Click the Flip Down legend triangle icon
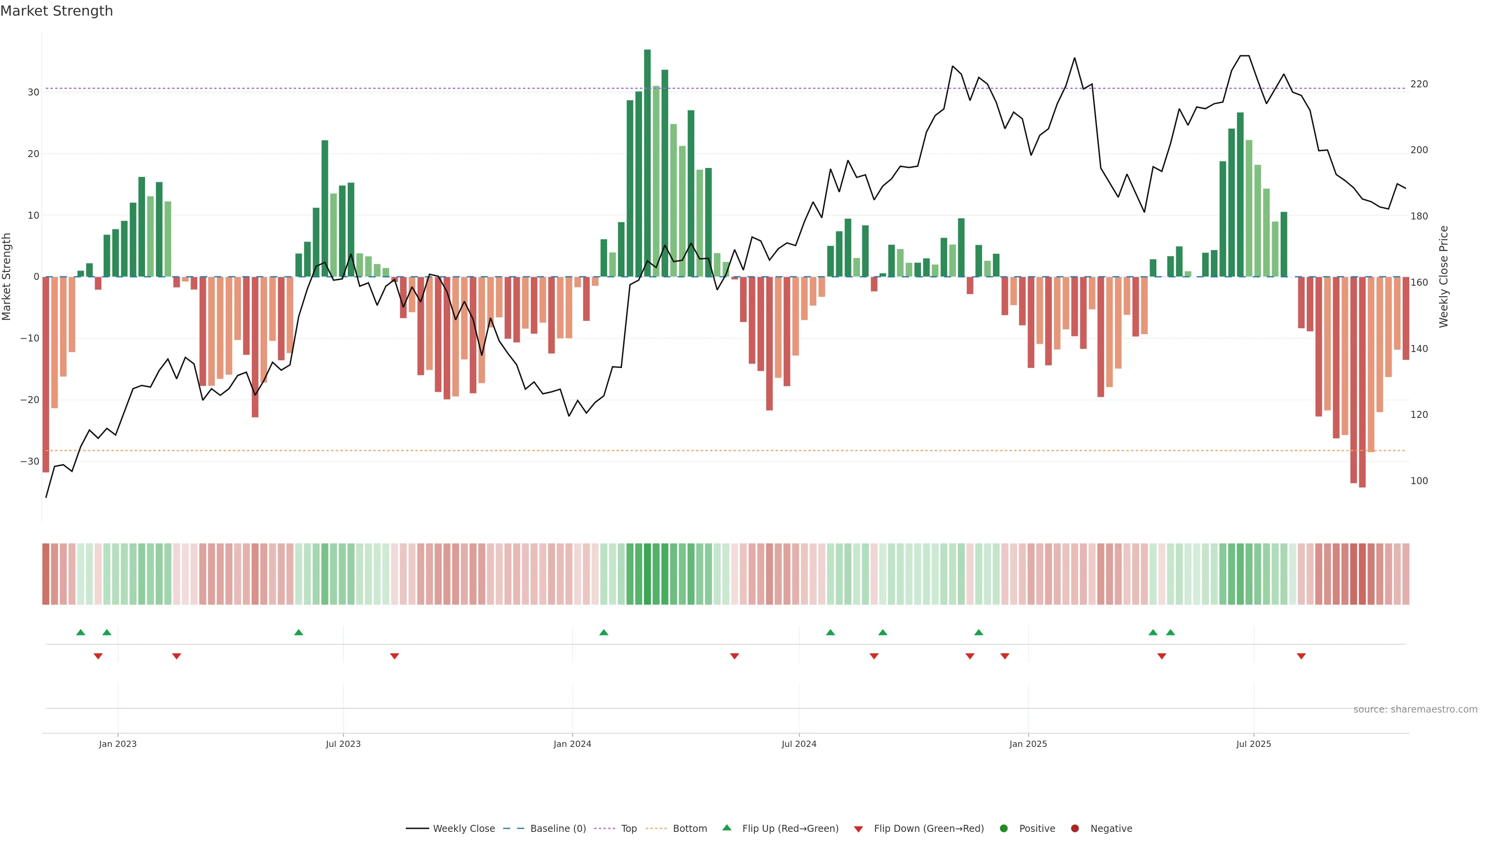The image size is (1497, 842). coord(858,829)
